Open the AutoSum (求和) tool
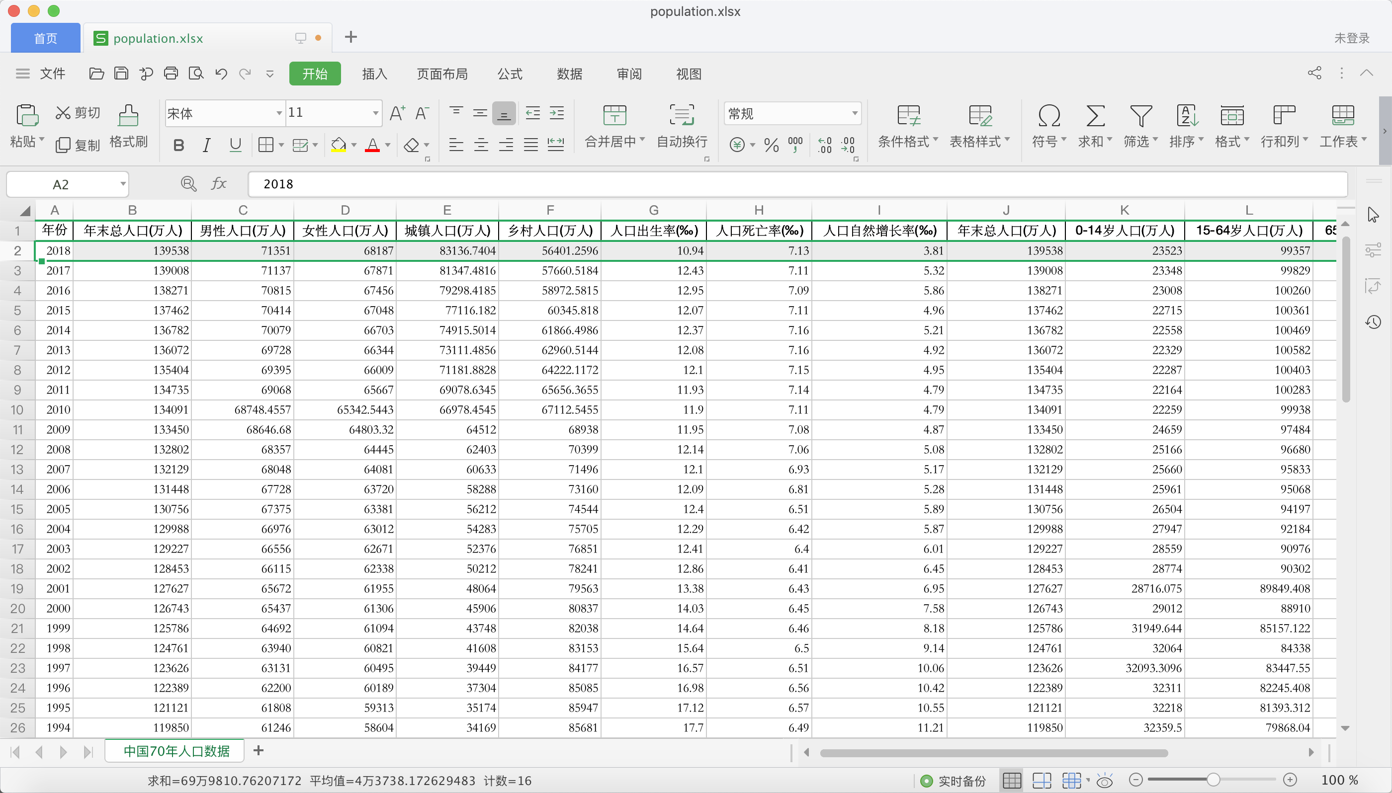The width and height of the screenshot is (1392, 793). pyautogui.click(x=1095, y=116)
